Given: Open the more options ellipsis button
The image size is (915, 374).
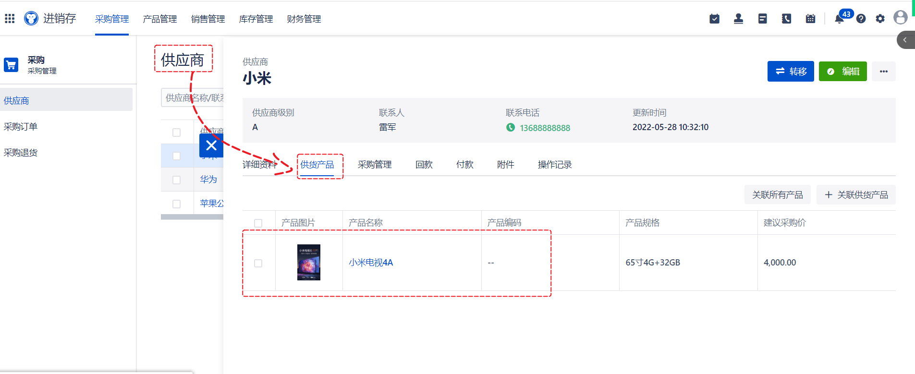Looking at the screenshot, I should (884, 72).
